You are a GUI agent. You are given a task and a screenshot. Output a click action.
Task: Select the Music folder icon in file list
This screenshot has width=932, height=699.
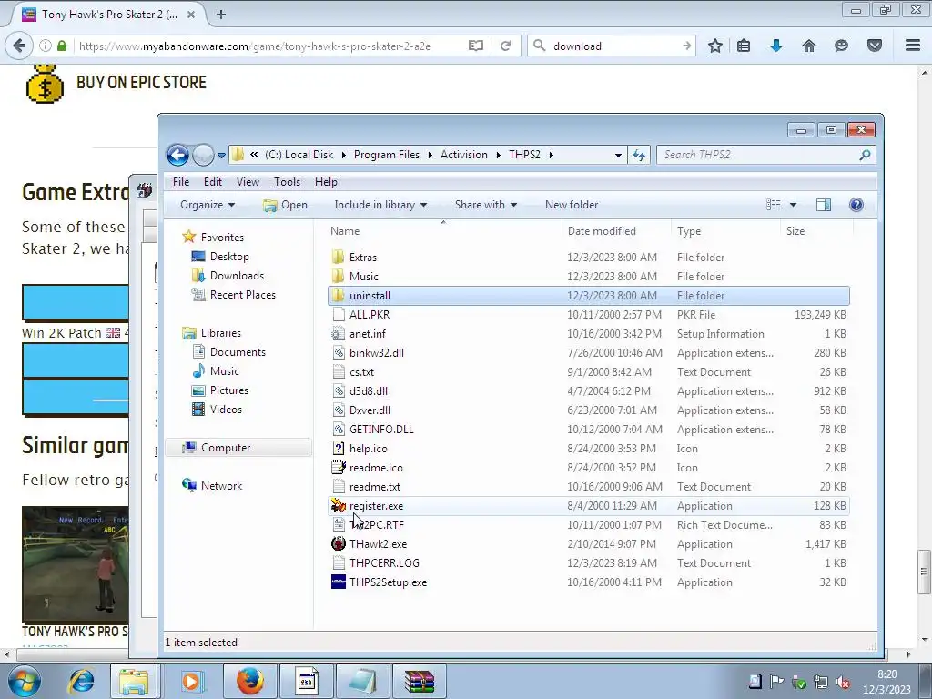click(x=339, y=277)
